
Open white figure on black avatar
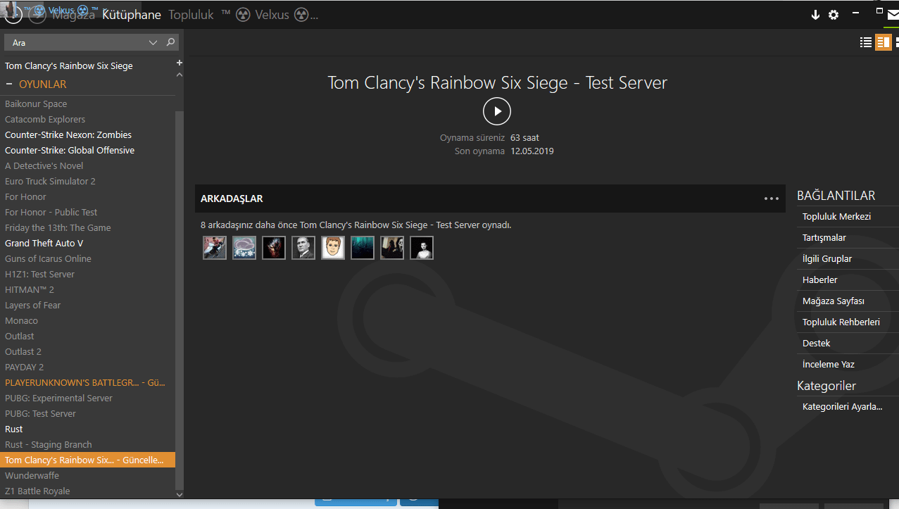click(422, 248)
